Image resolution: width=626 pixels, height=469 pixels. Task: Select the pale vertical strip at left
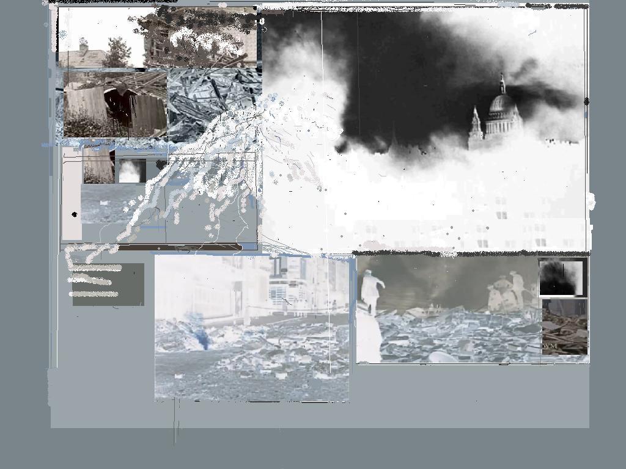(x=72, y=195)
